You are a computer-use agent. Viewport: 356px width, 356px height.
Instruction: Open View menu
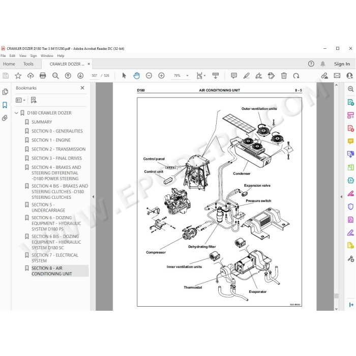click(x=23, y=55)
